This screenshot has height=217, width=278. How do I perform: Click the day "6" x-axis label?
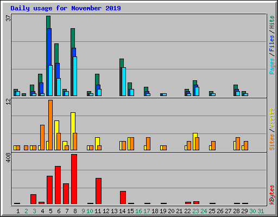(59, 211)
